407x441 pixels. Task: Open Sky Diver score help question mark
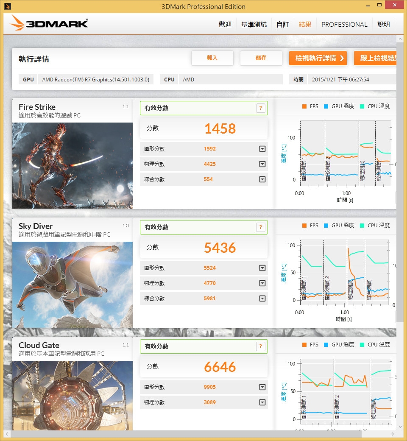pos(260,227)
